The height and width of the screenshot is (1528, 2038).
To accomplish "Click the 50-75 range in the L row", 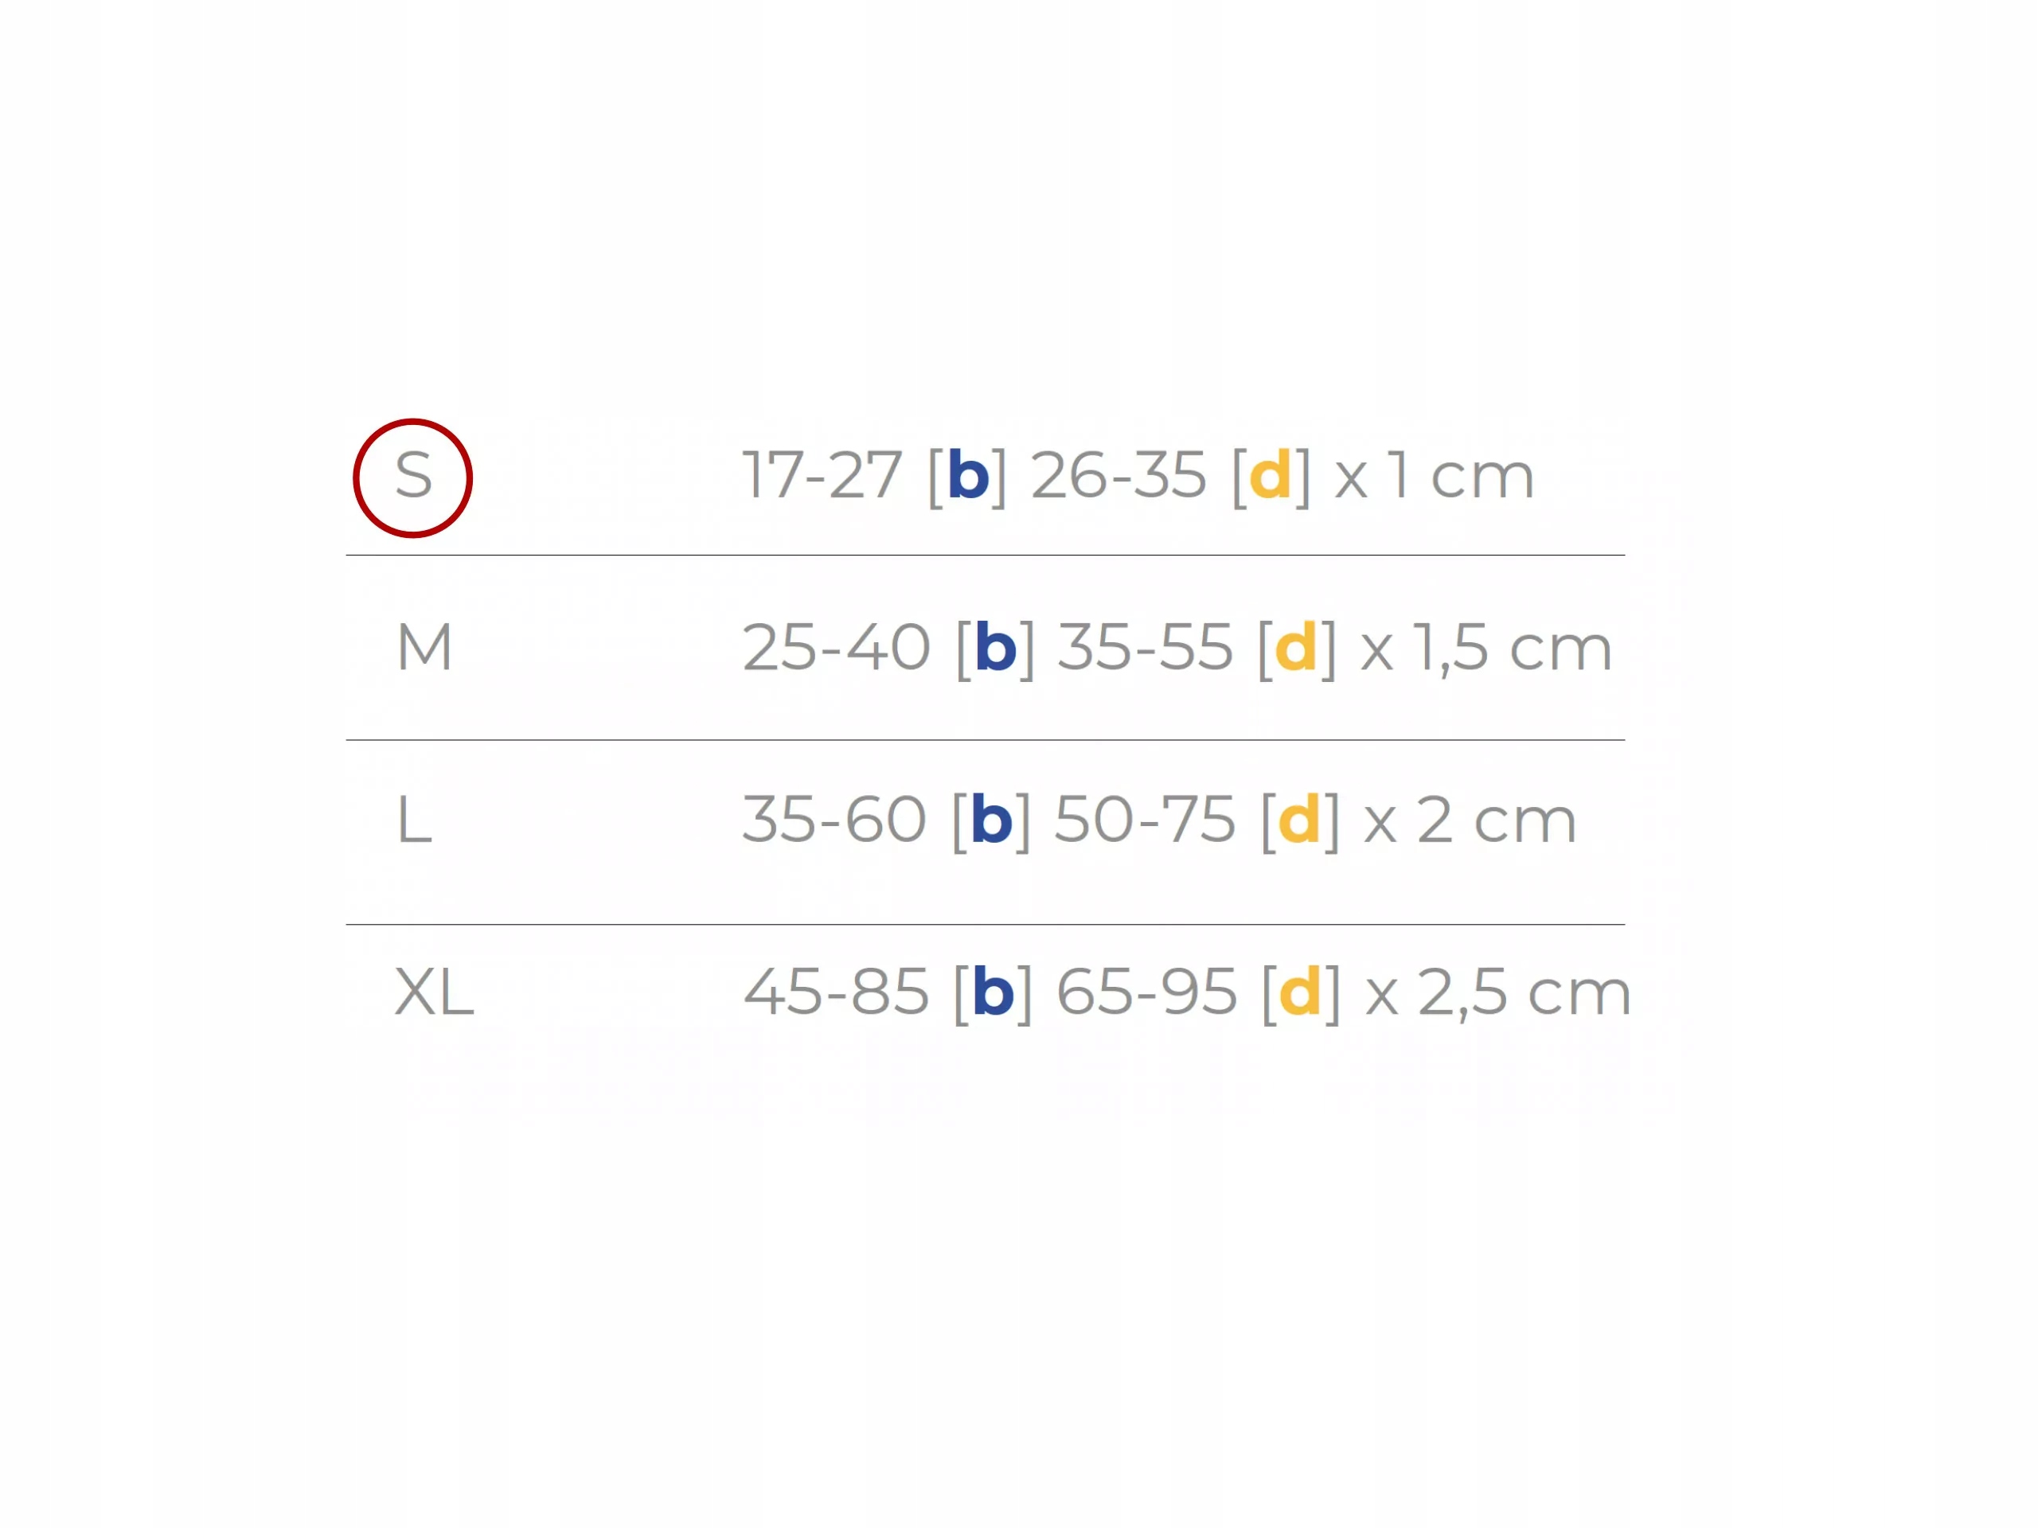I will pos(1144,821).
